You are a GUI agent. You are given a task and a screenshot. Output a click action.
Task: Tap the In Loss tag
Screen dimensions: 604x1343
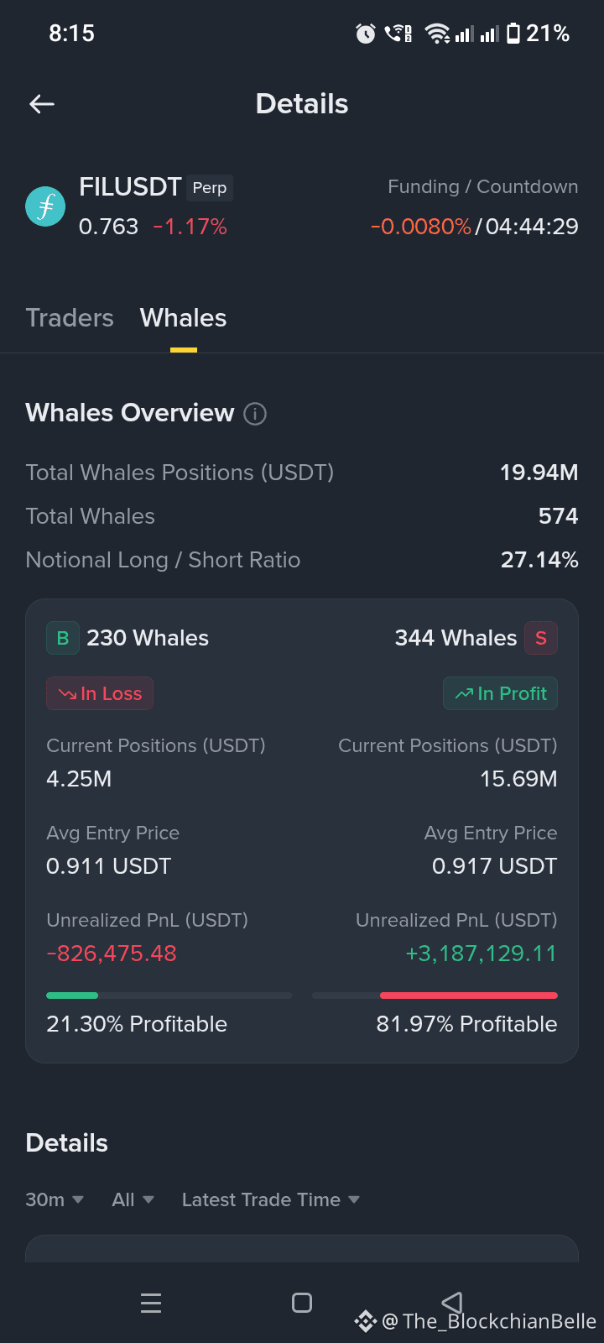(x=100, y=693)
